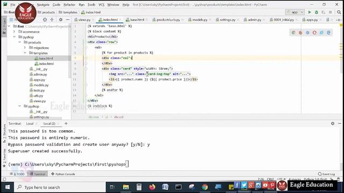Open the Refactor menu
344x193 pixels.
click(x=69, y=5)
